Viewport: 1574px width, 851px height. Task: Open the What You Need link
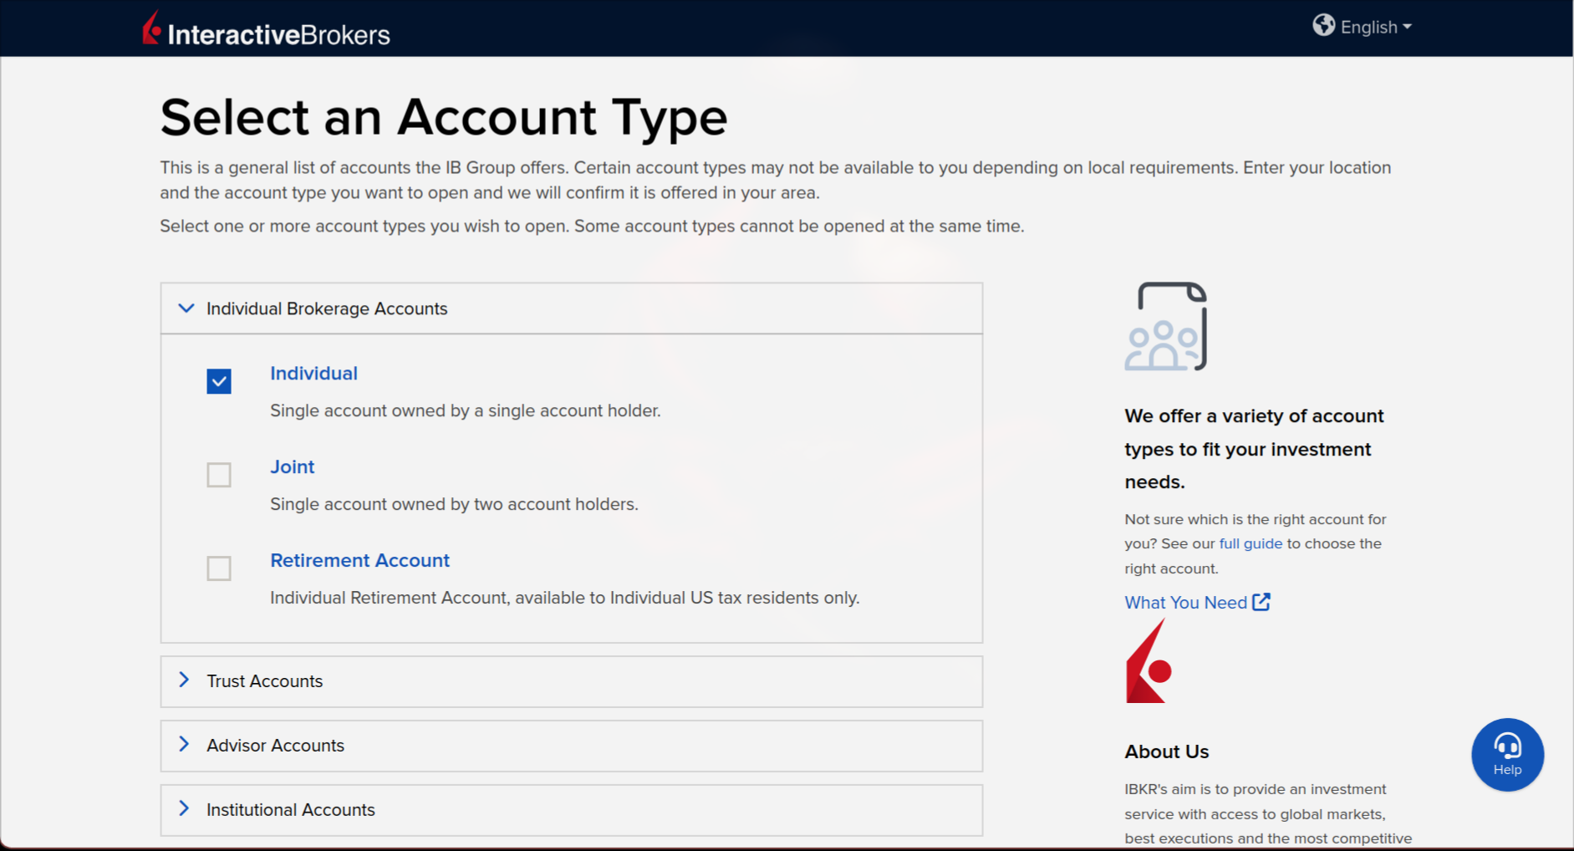point(1185,603)
